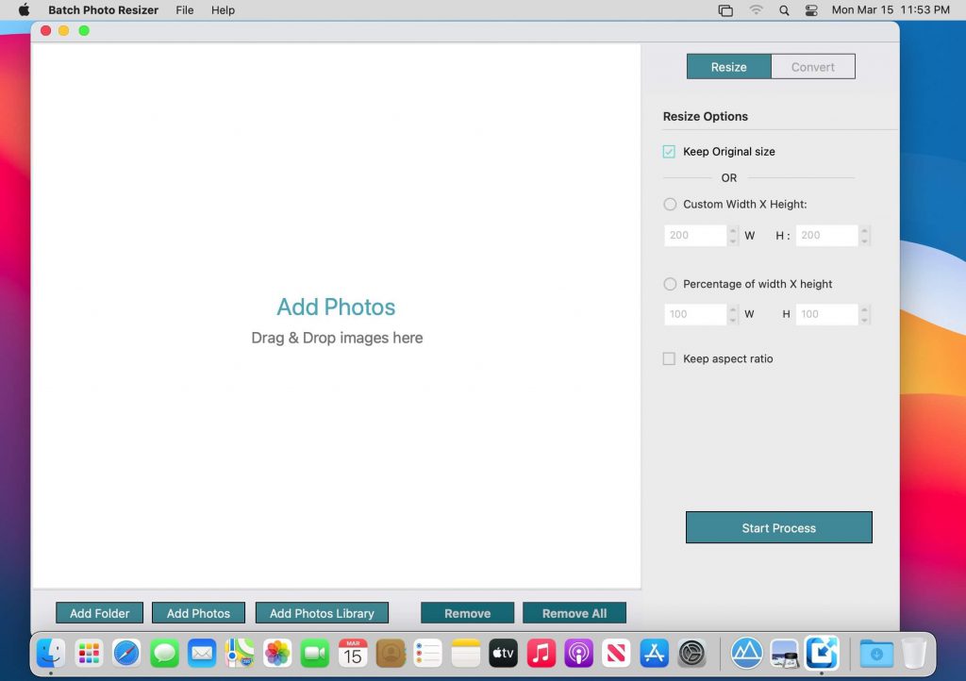Increment the custom width stepper

click(732, 231)
